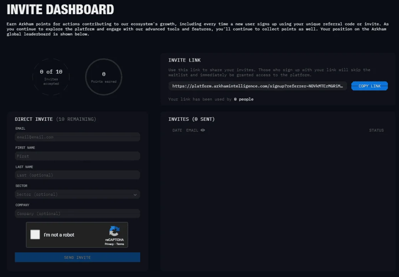Click the EMAIL column header
399x277 pixels.
tap(192, 130)
